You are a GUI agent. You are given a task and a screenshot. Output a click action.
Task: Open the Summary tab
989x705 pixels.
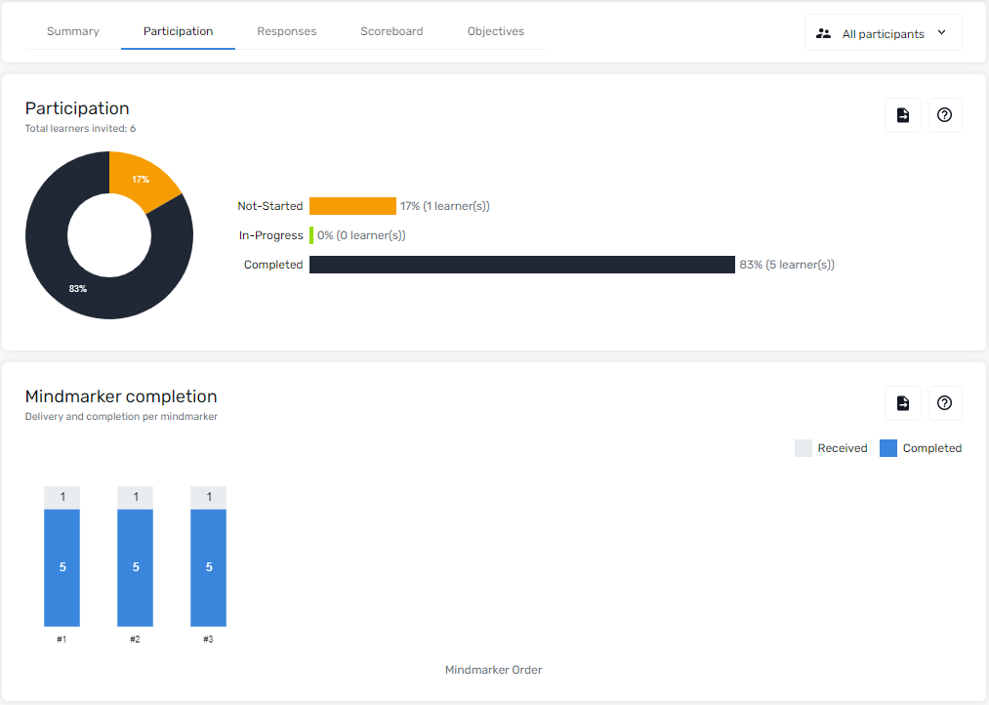pos(73,31)
